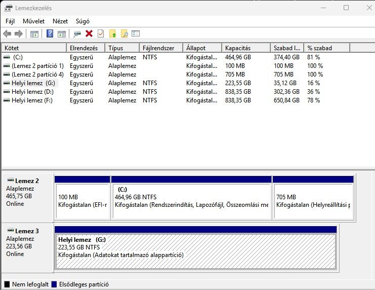This screenshot has height=290, width=375.
Task: Toggle the action pane toolbar icon
Action: point(62,34)
